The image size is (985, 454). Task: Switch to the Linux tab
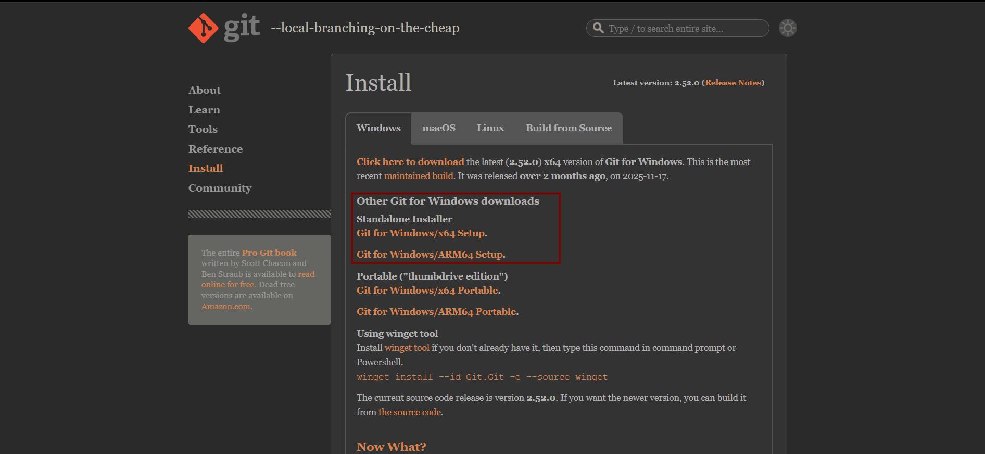click(490, 128)
